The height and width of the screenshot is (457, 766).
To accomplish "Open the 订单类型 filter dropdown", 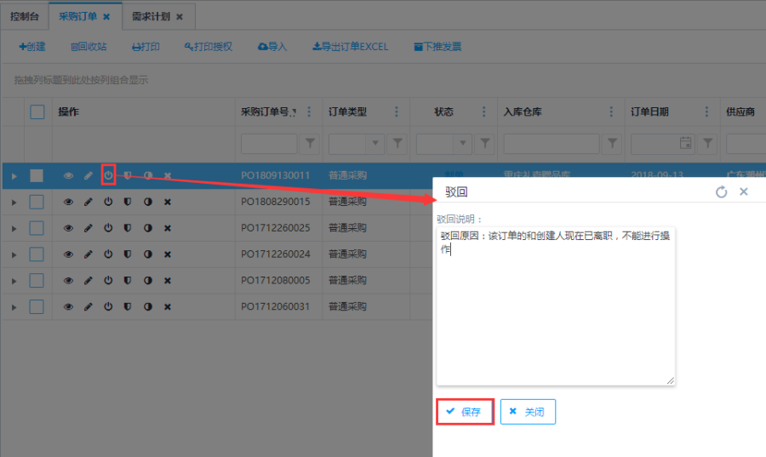I will [x=374, y=144].
